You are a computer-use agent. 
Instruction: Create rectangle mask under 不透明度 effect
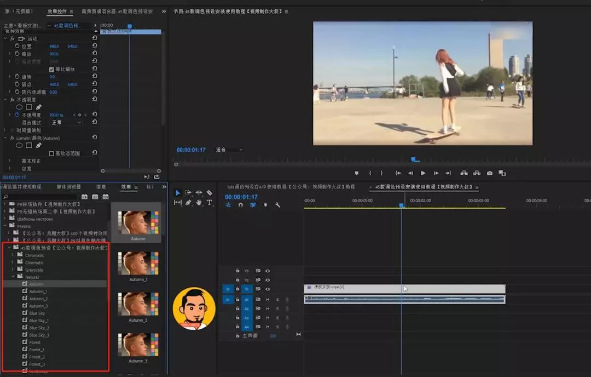(x=29, y=107)
